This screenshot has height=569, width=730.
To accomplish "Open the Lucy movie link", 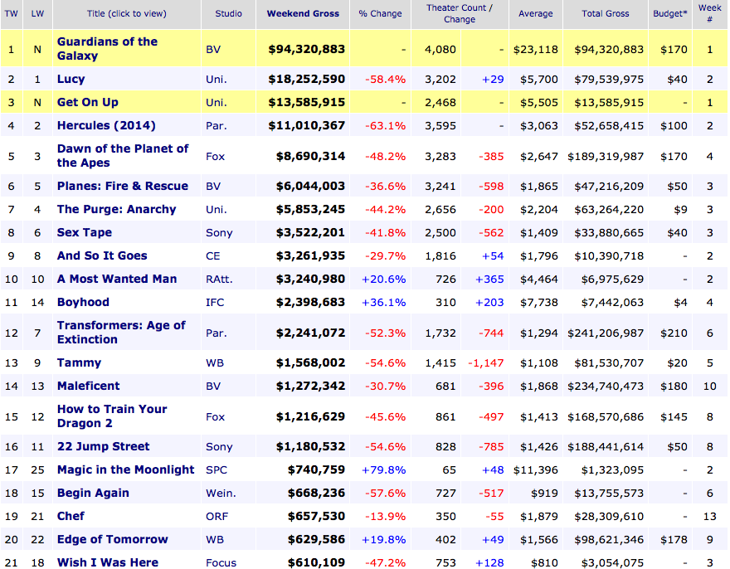I will tap(71, 79).
